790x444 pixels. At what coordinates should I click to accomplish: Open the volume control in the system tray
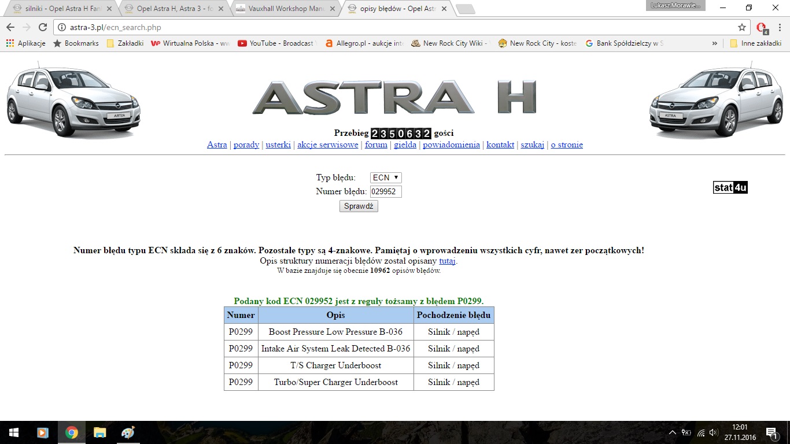pos(714,432)
